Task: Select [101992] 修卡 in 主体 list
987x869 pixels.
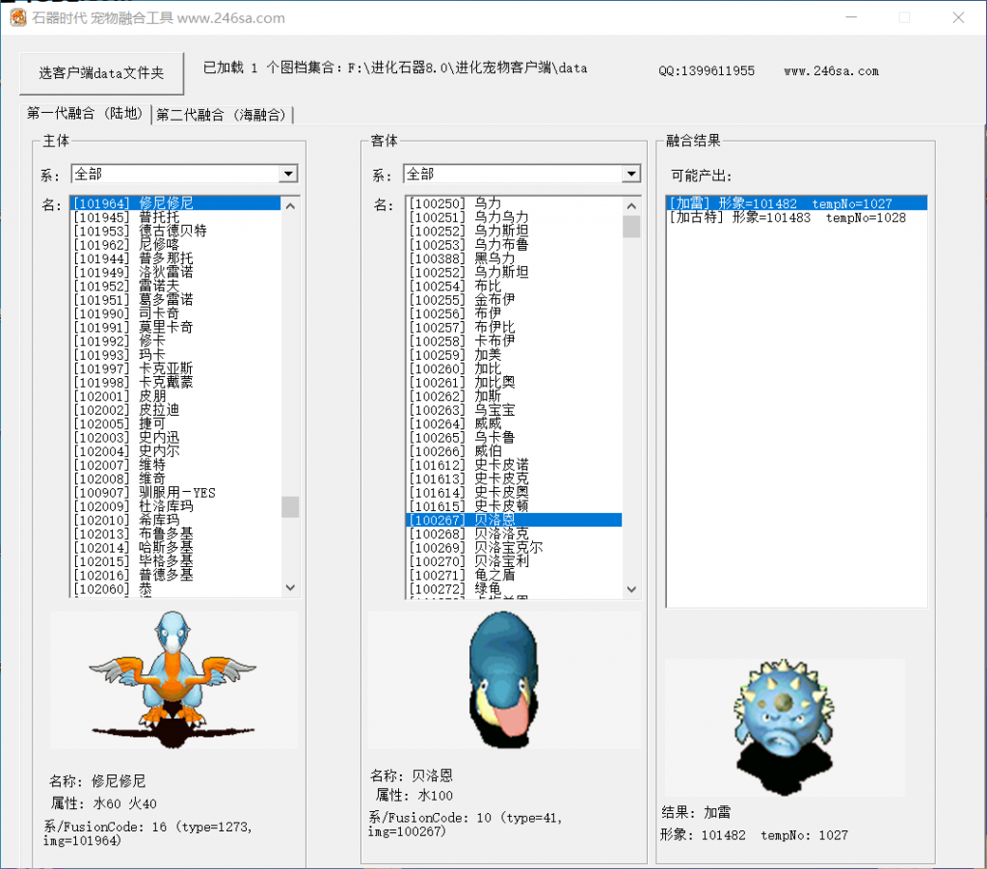Action: pos(175,341)
